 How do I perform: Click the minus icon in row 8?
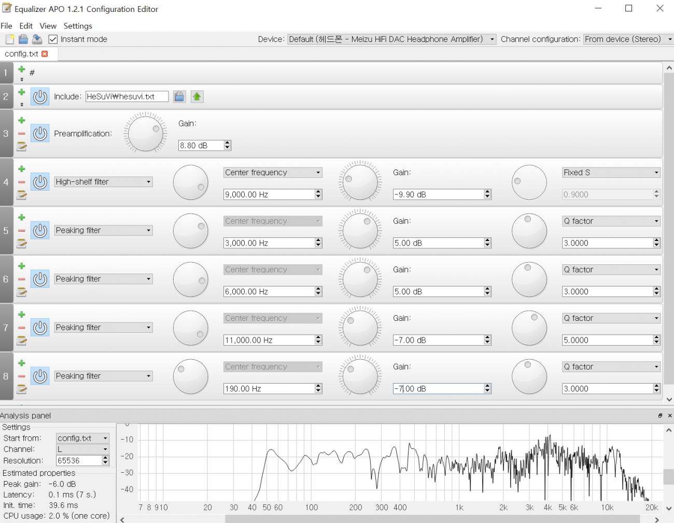point(22,376)
